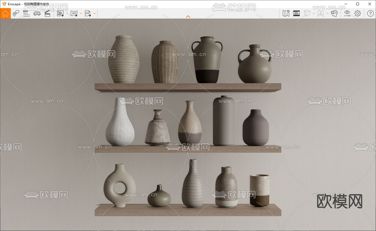Click the 360° panorama export icon

point(74,14)
